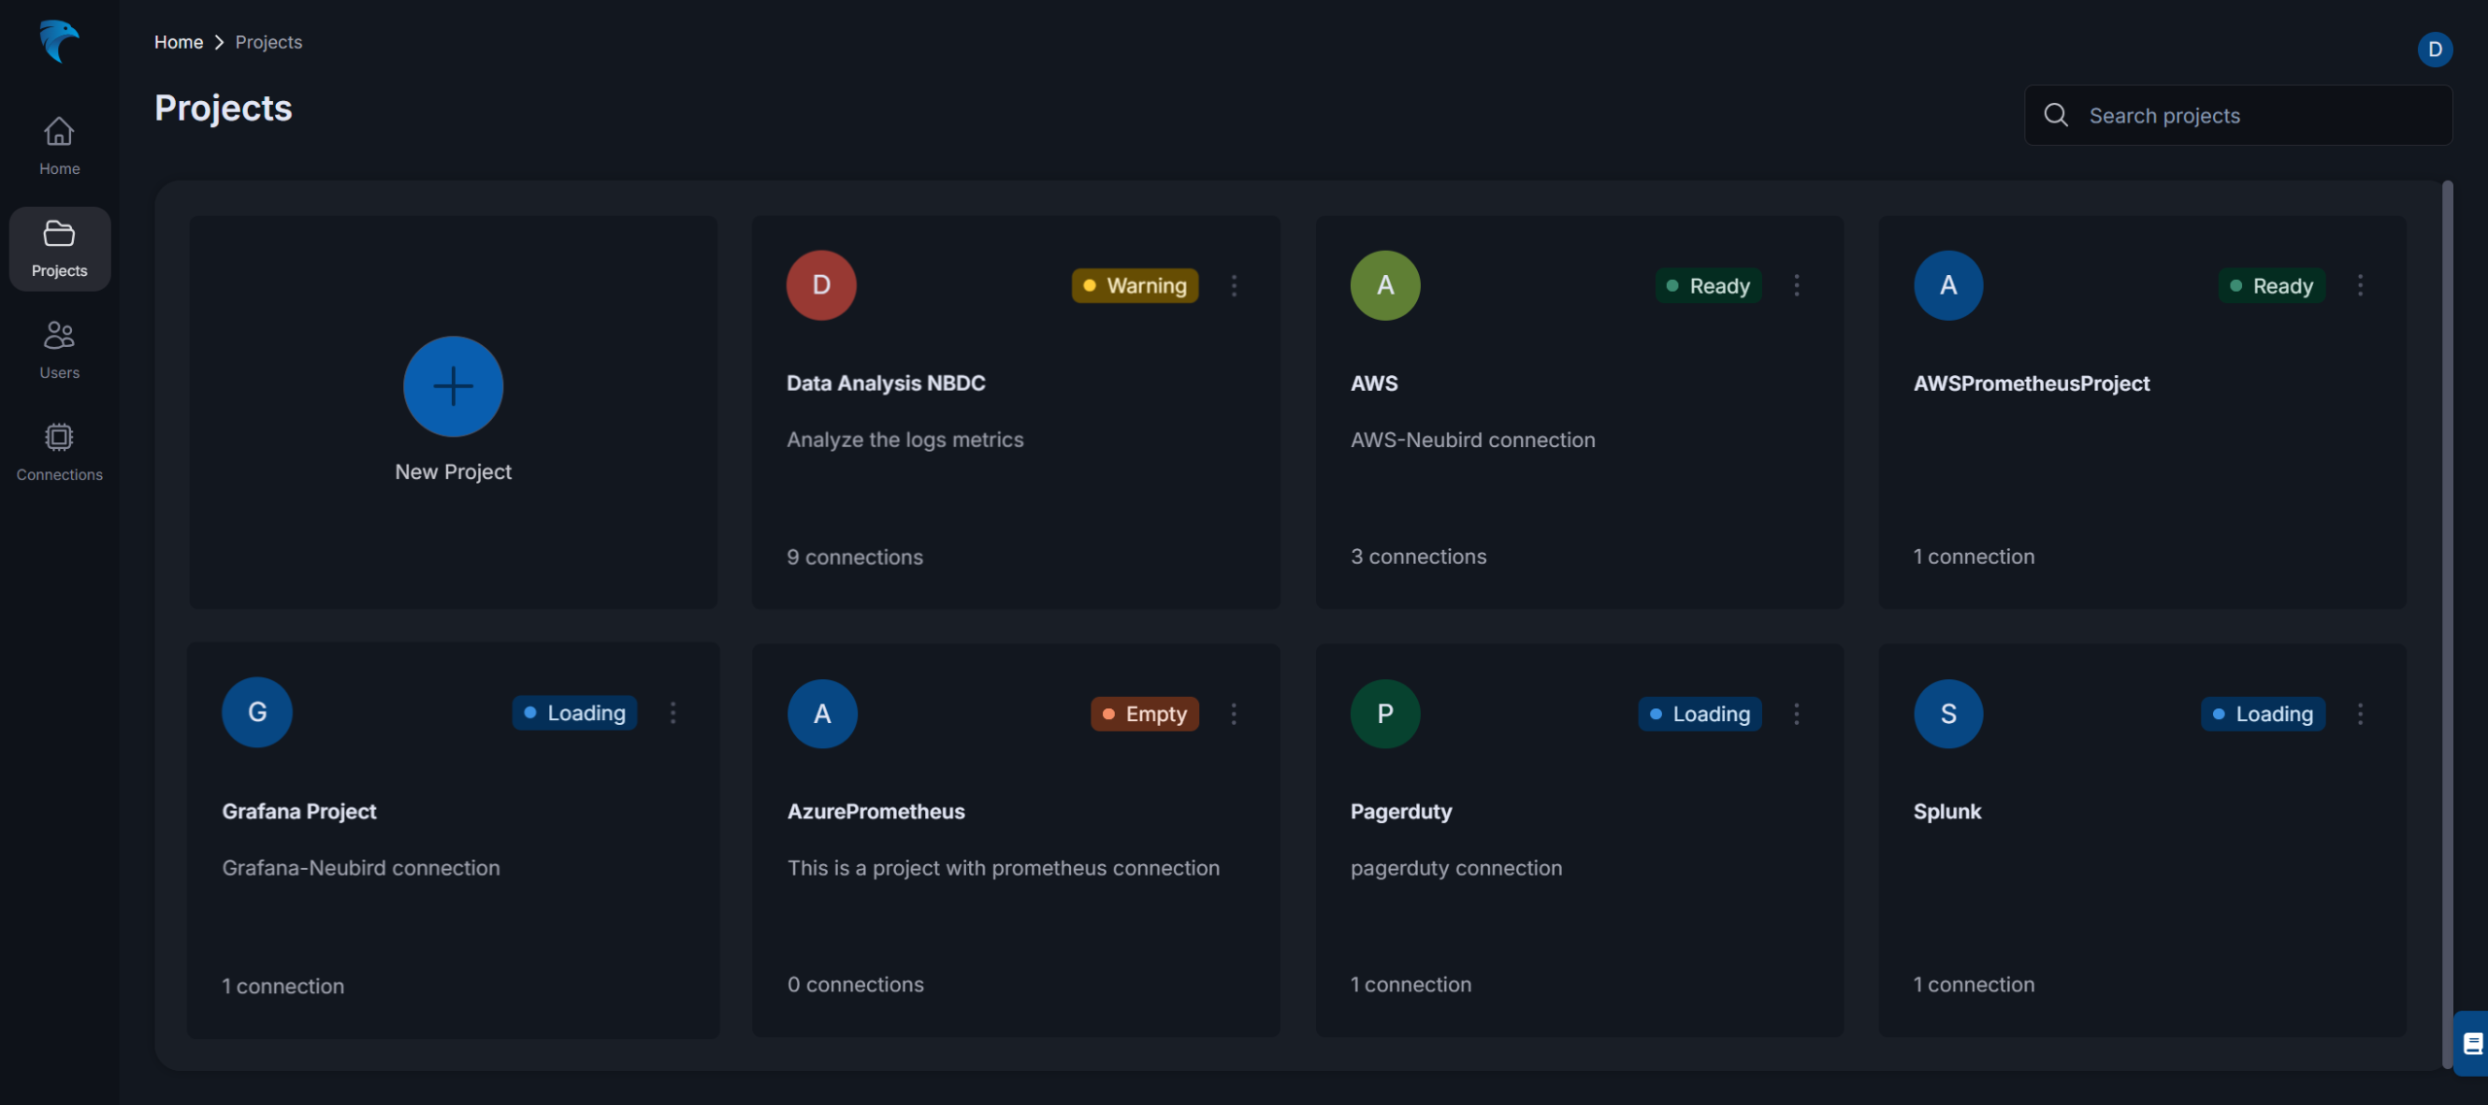Click the Home breadcrumb link

point(179,42)
